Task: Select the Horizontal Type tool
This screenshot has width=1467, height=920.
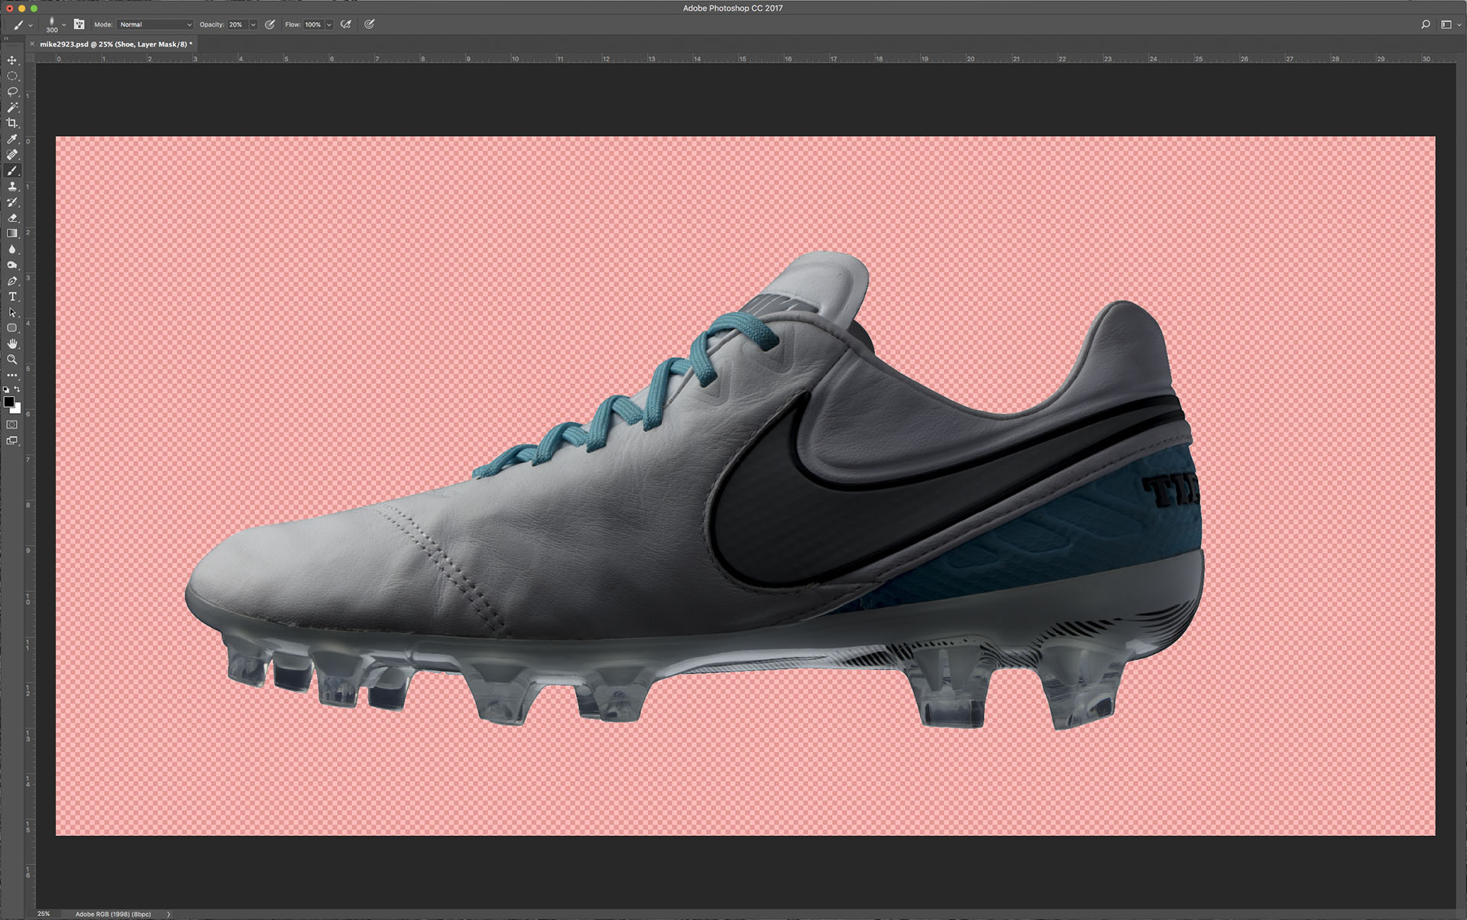Action: coord(12,296)
